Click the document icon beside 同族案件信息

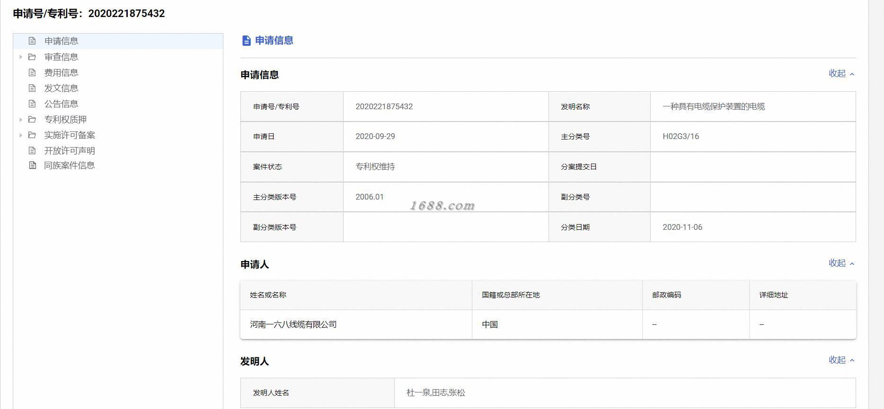pyautogui.click(x=32, y=165)
